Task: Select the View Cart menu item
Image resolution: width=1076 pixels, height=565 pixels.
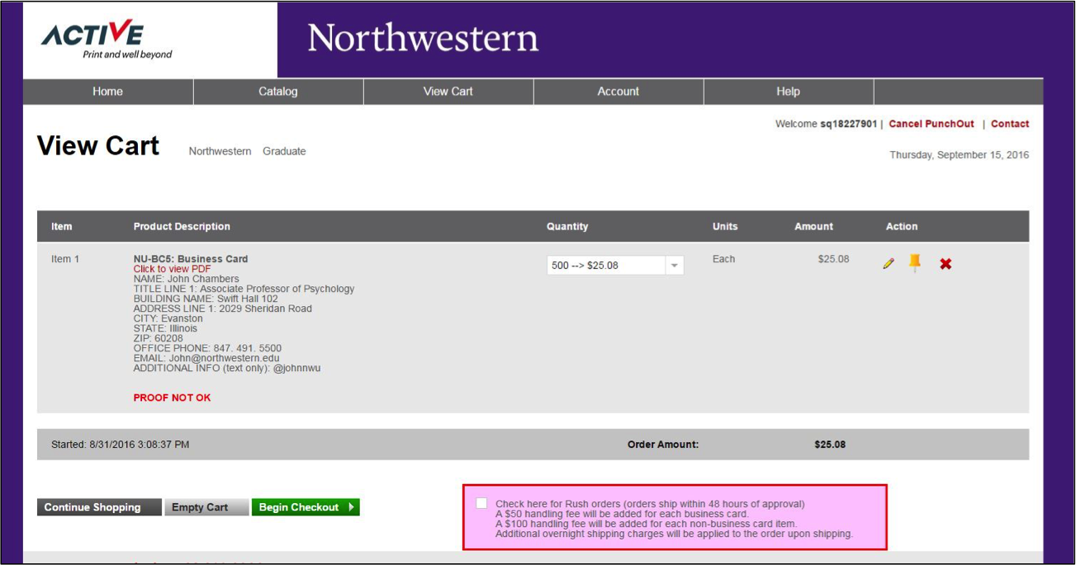Action: point(448,92)
